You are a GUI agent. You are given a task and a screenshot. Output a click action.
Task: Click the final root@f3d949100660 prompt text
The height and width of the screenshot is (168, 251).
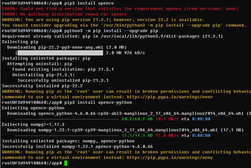pos(32,163)
